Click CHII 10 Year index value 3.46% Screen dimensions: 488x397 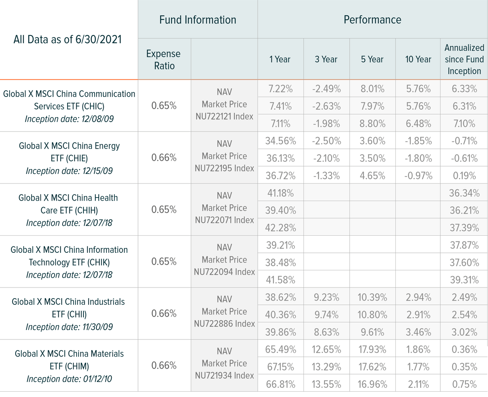point(419,332)
